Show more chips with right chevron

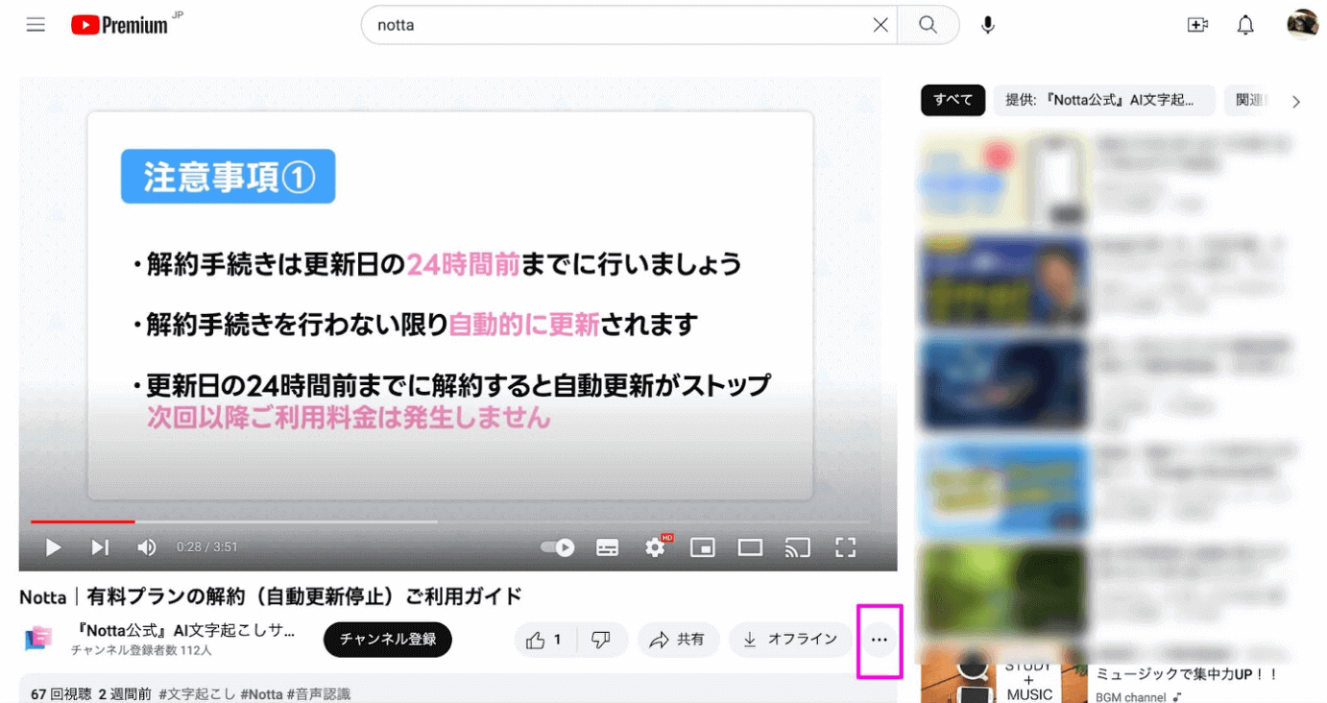(1296, 101)
